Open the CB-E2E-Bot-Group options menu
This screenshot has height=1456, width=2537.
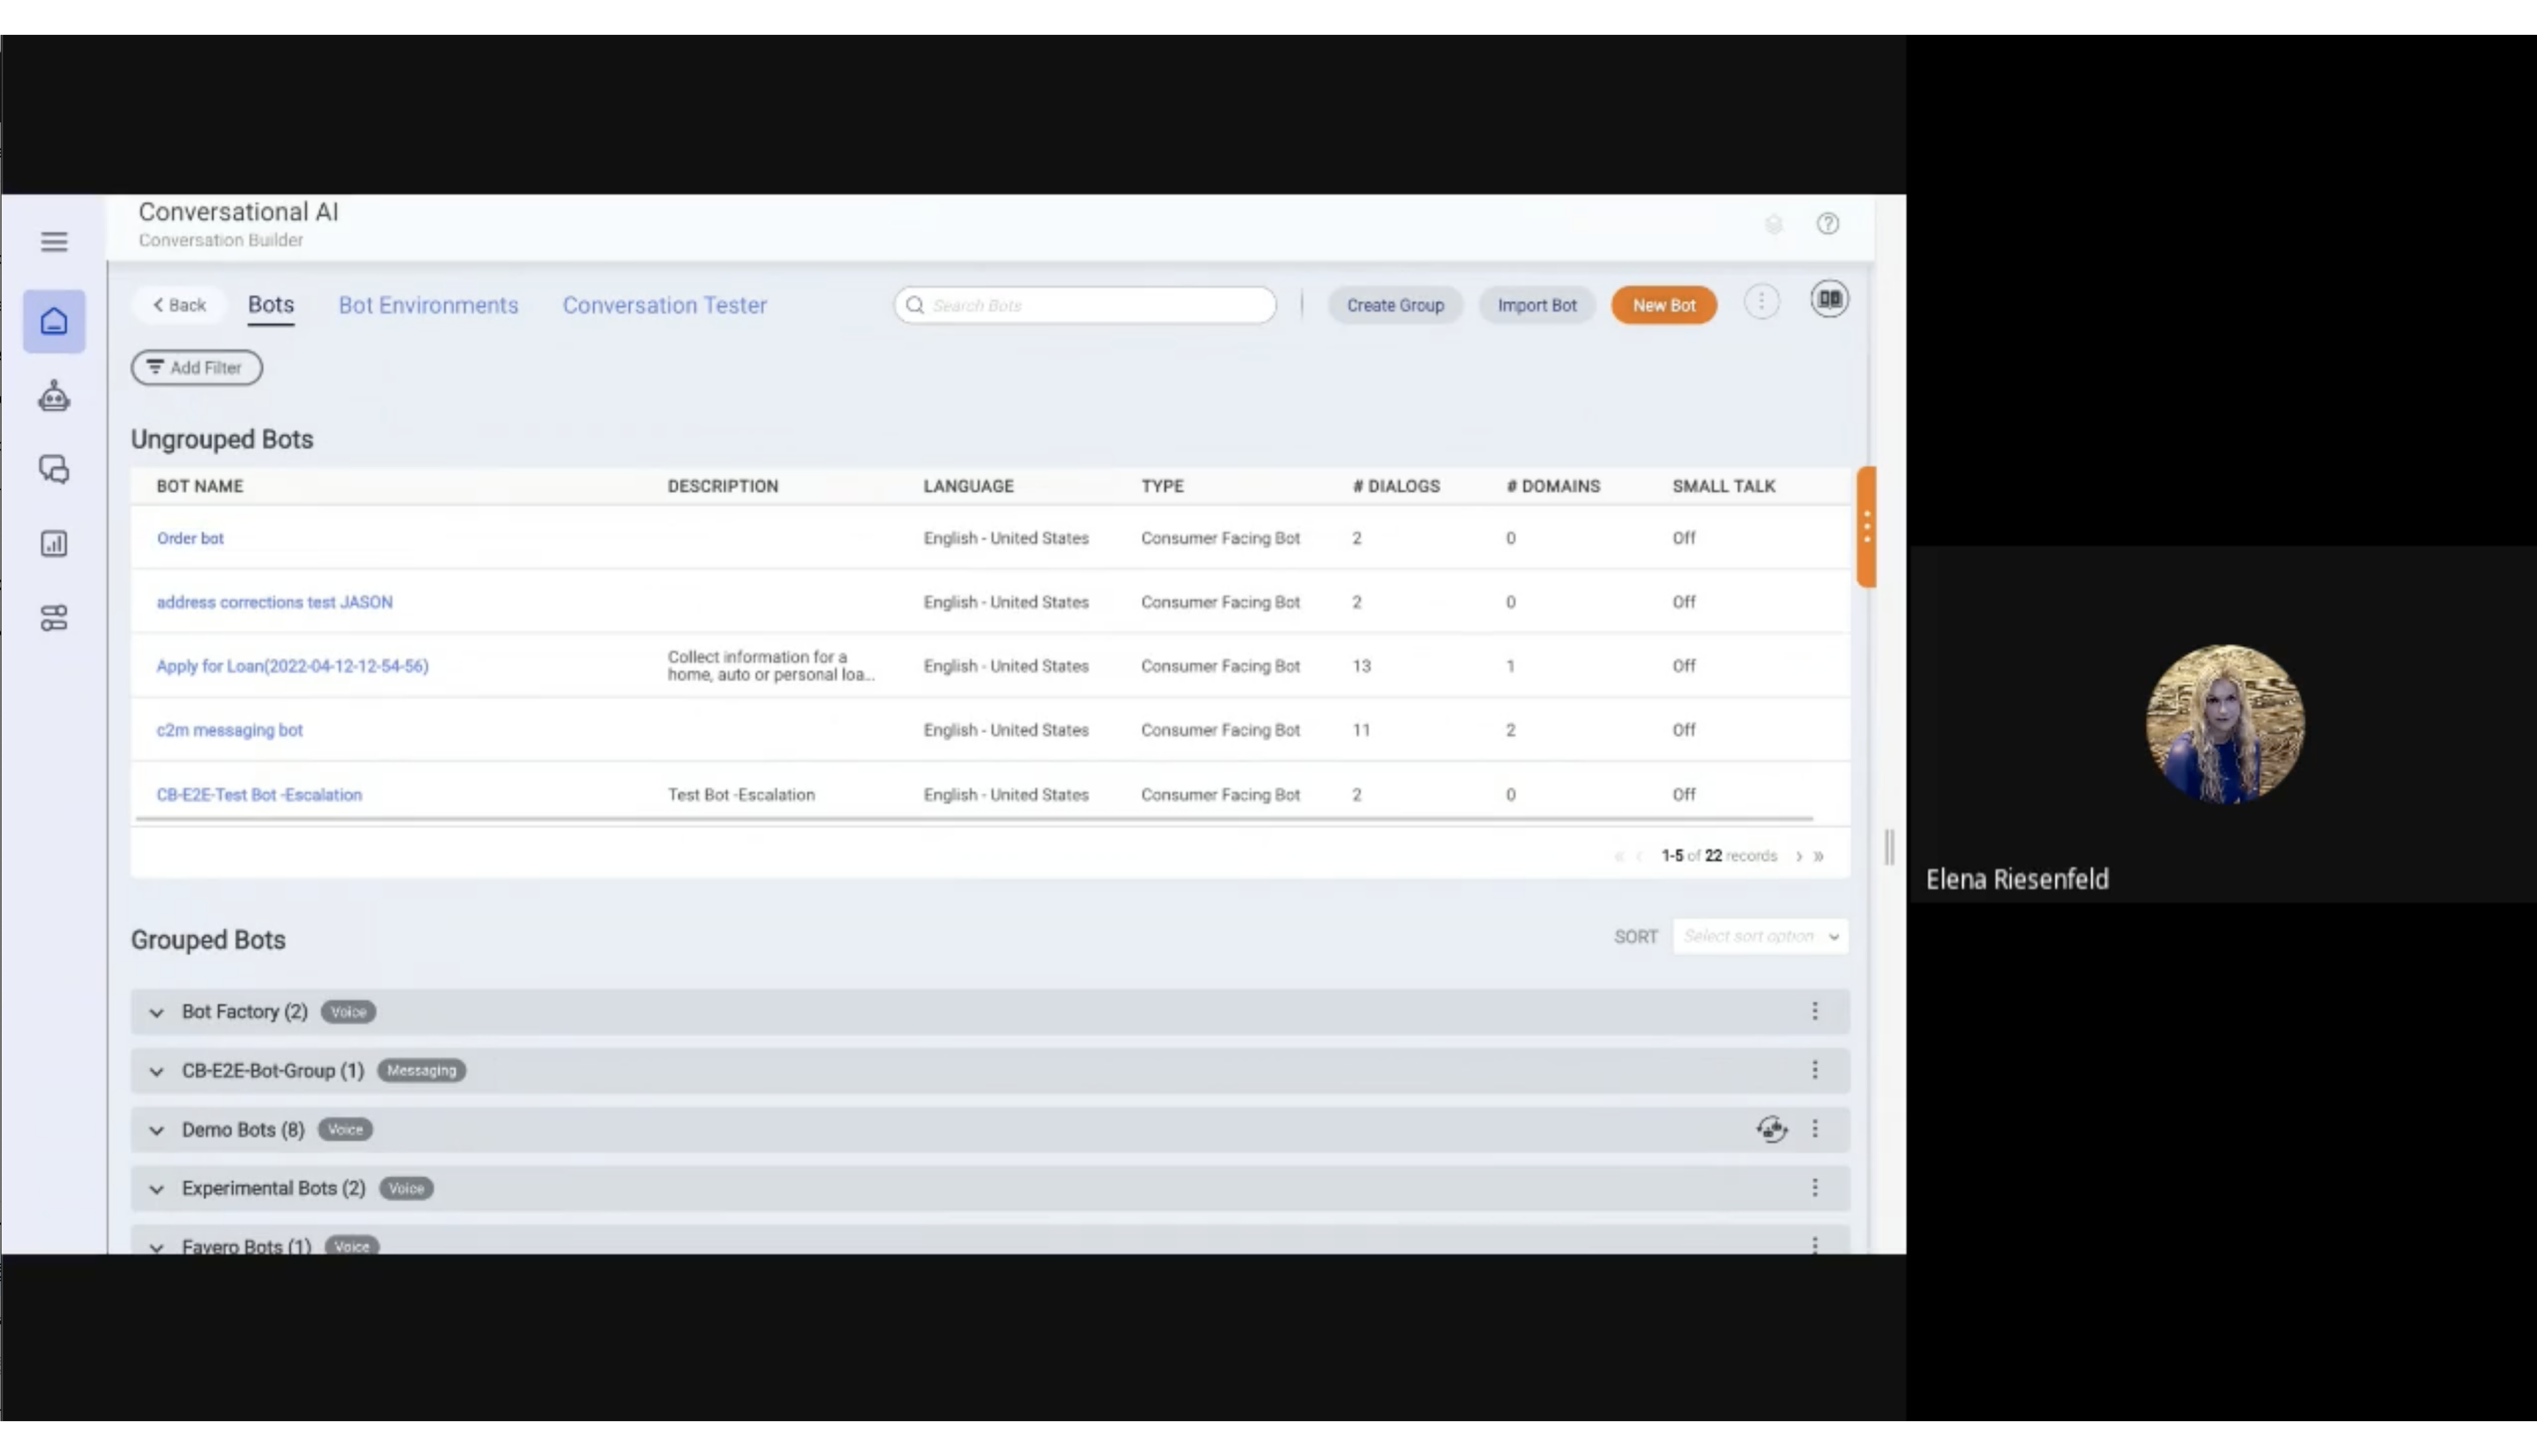pos(1814,1070)
